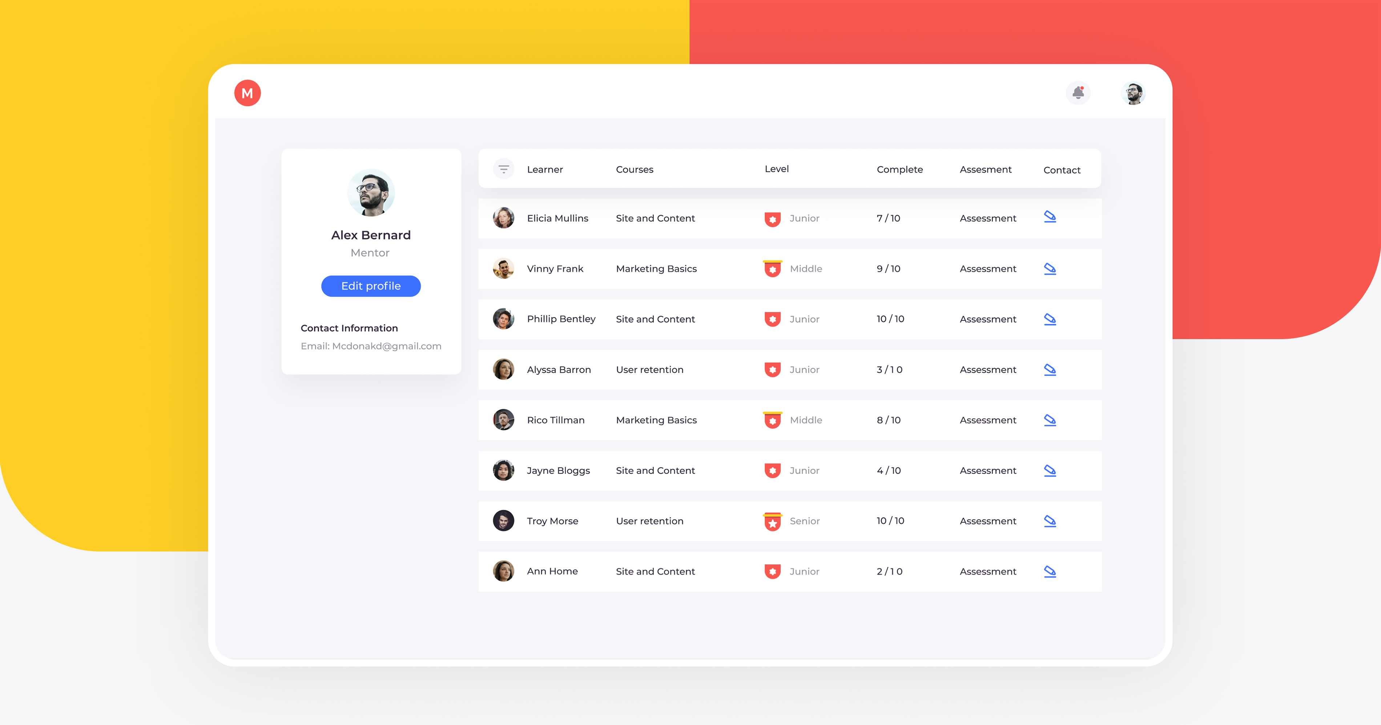Screen dimensions: 1381x725
Task: Open Elicia Mullins' Assessment link
Action: tap(987, 218)
